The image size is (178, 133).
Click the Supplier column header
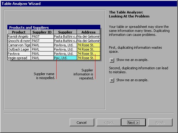(65, 32)
